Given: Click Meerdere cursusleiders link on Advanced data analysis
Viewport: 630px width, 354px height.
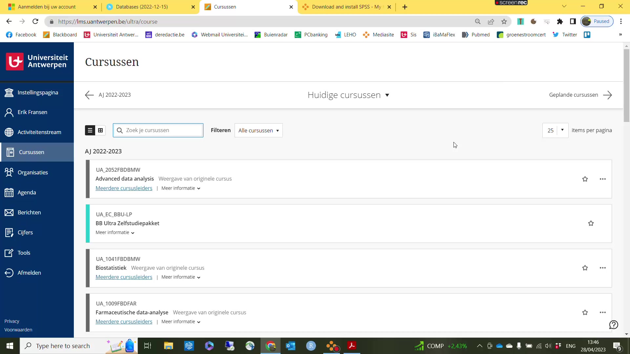Looking at the screenshot, I should point(124,188).
